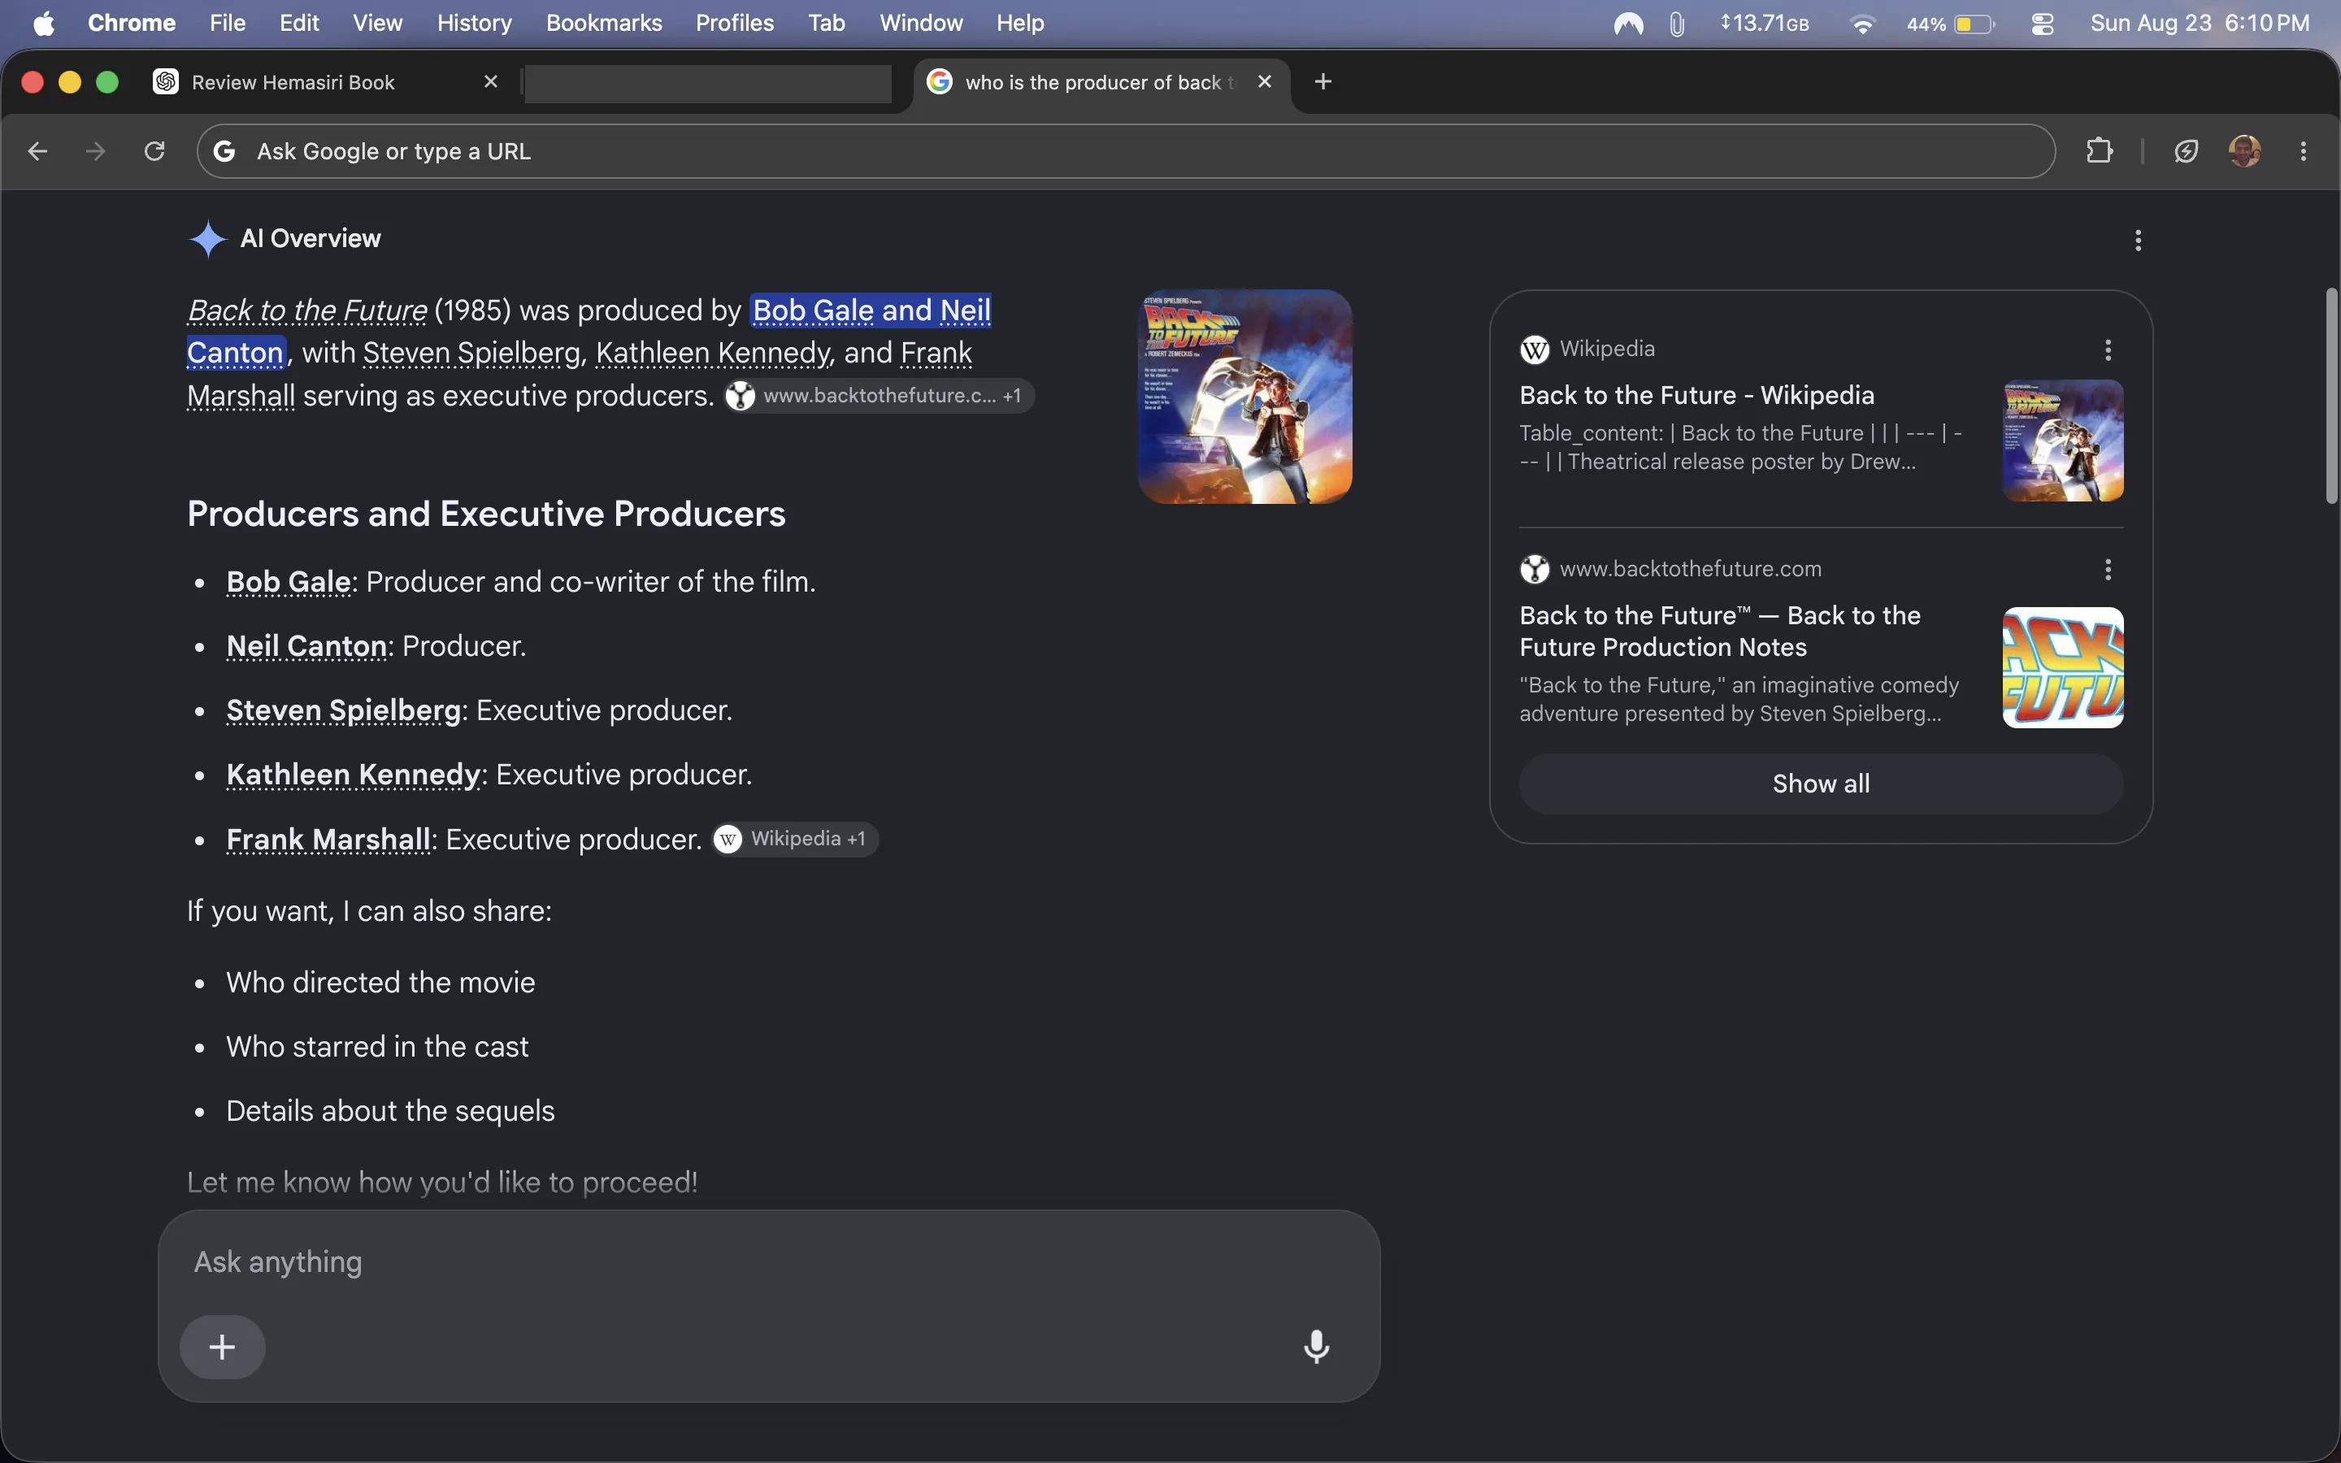This screenshot has width=2341, height=1463.
Task: Open the View menu
Action: coord(377,24)
